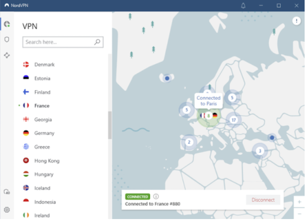
Task: Click the green CONNECTED status badge
Action: (x=138, y=197)
